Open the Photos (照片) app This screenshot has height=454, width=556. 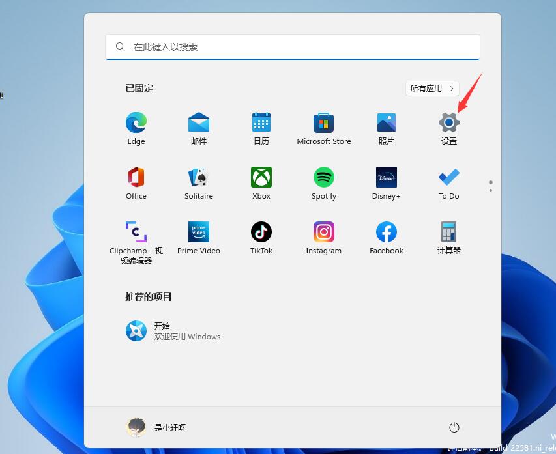point(386,122)
